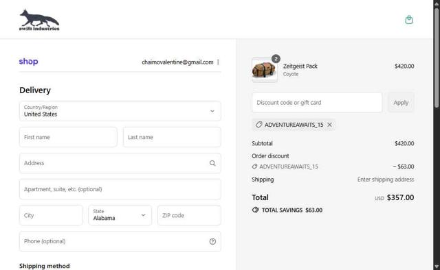This screenshot has width=440, height=270.
Task: Show phone number help question icon
Action: click(x=212, y=241)
